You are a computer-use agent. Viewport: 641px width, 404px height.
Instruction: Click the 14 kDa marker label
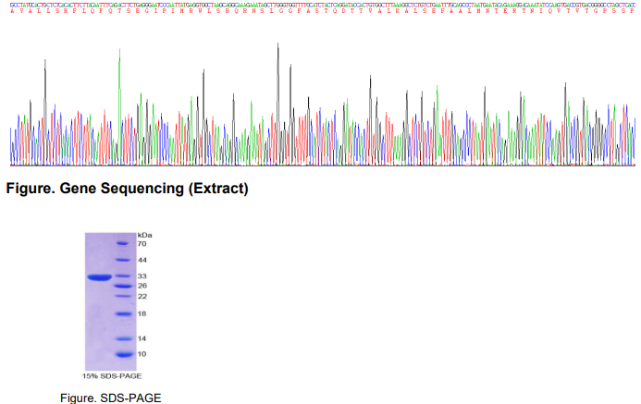tap(142, 338)
